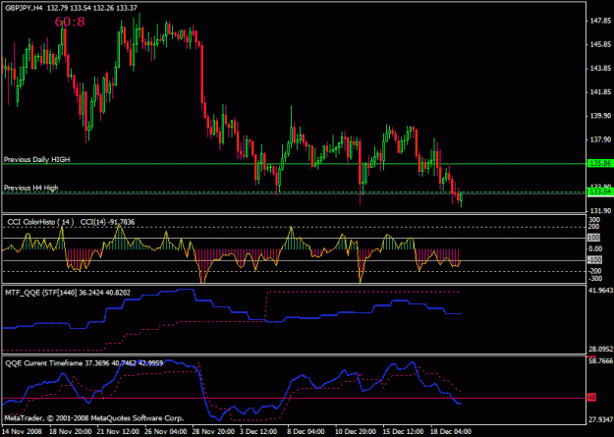
Task: Click the Previous Daily HIGH label
Action: coord(36,159)
